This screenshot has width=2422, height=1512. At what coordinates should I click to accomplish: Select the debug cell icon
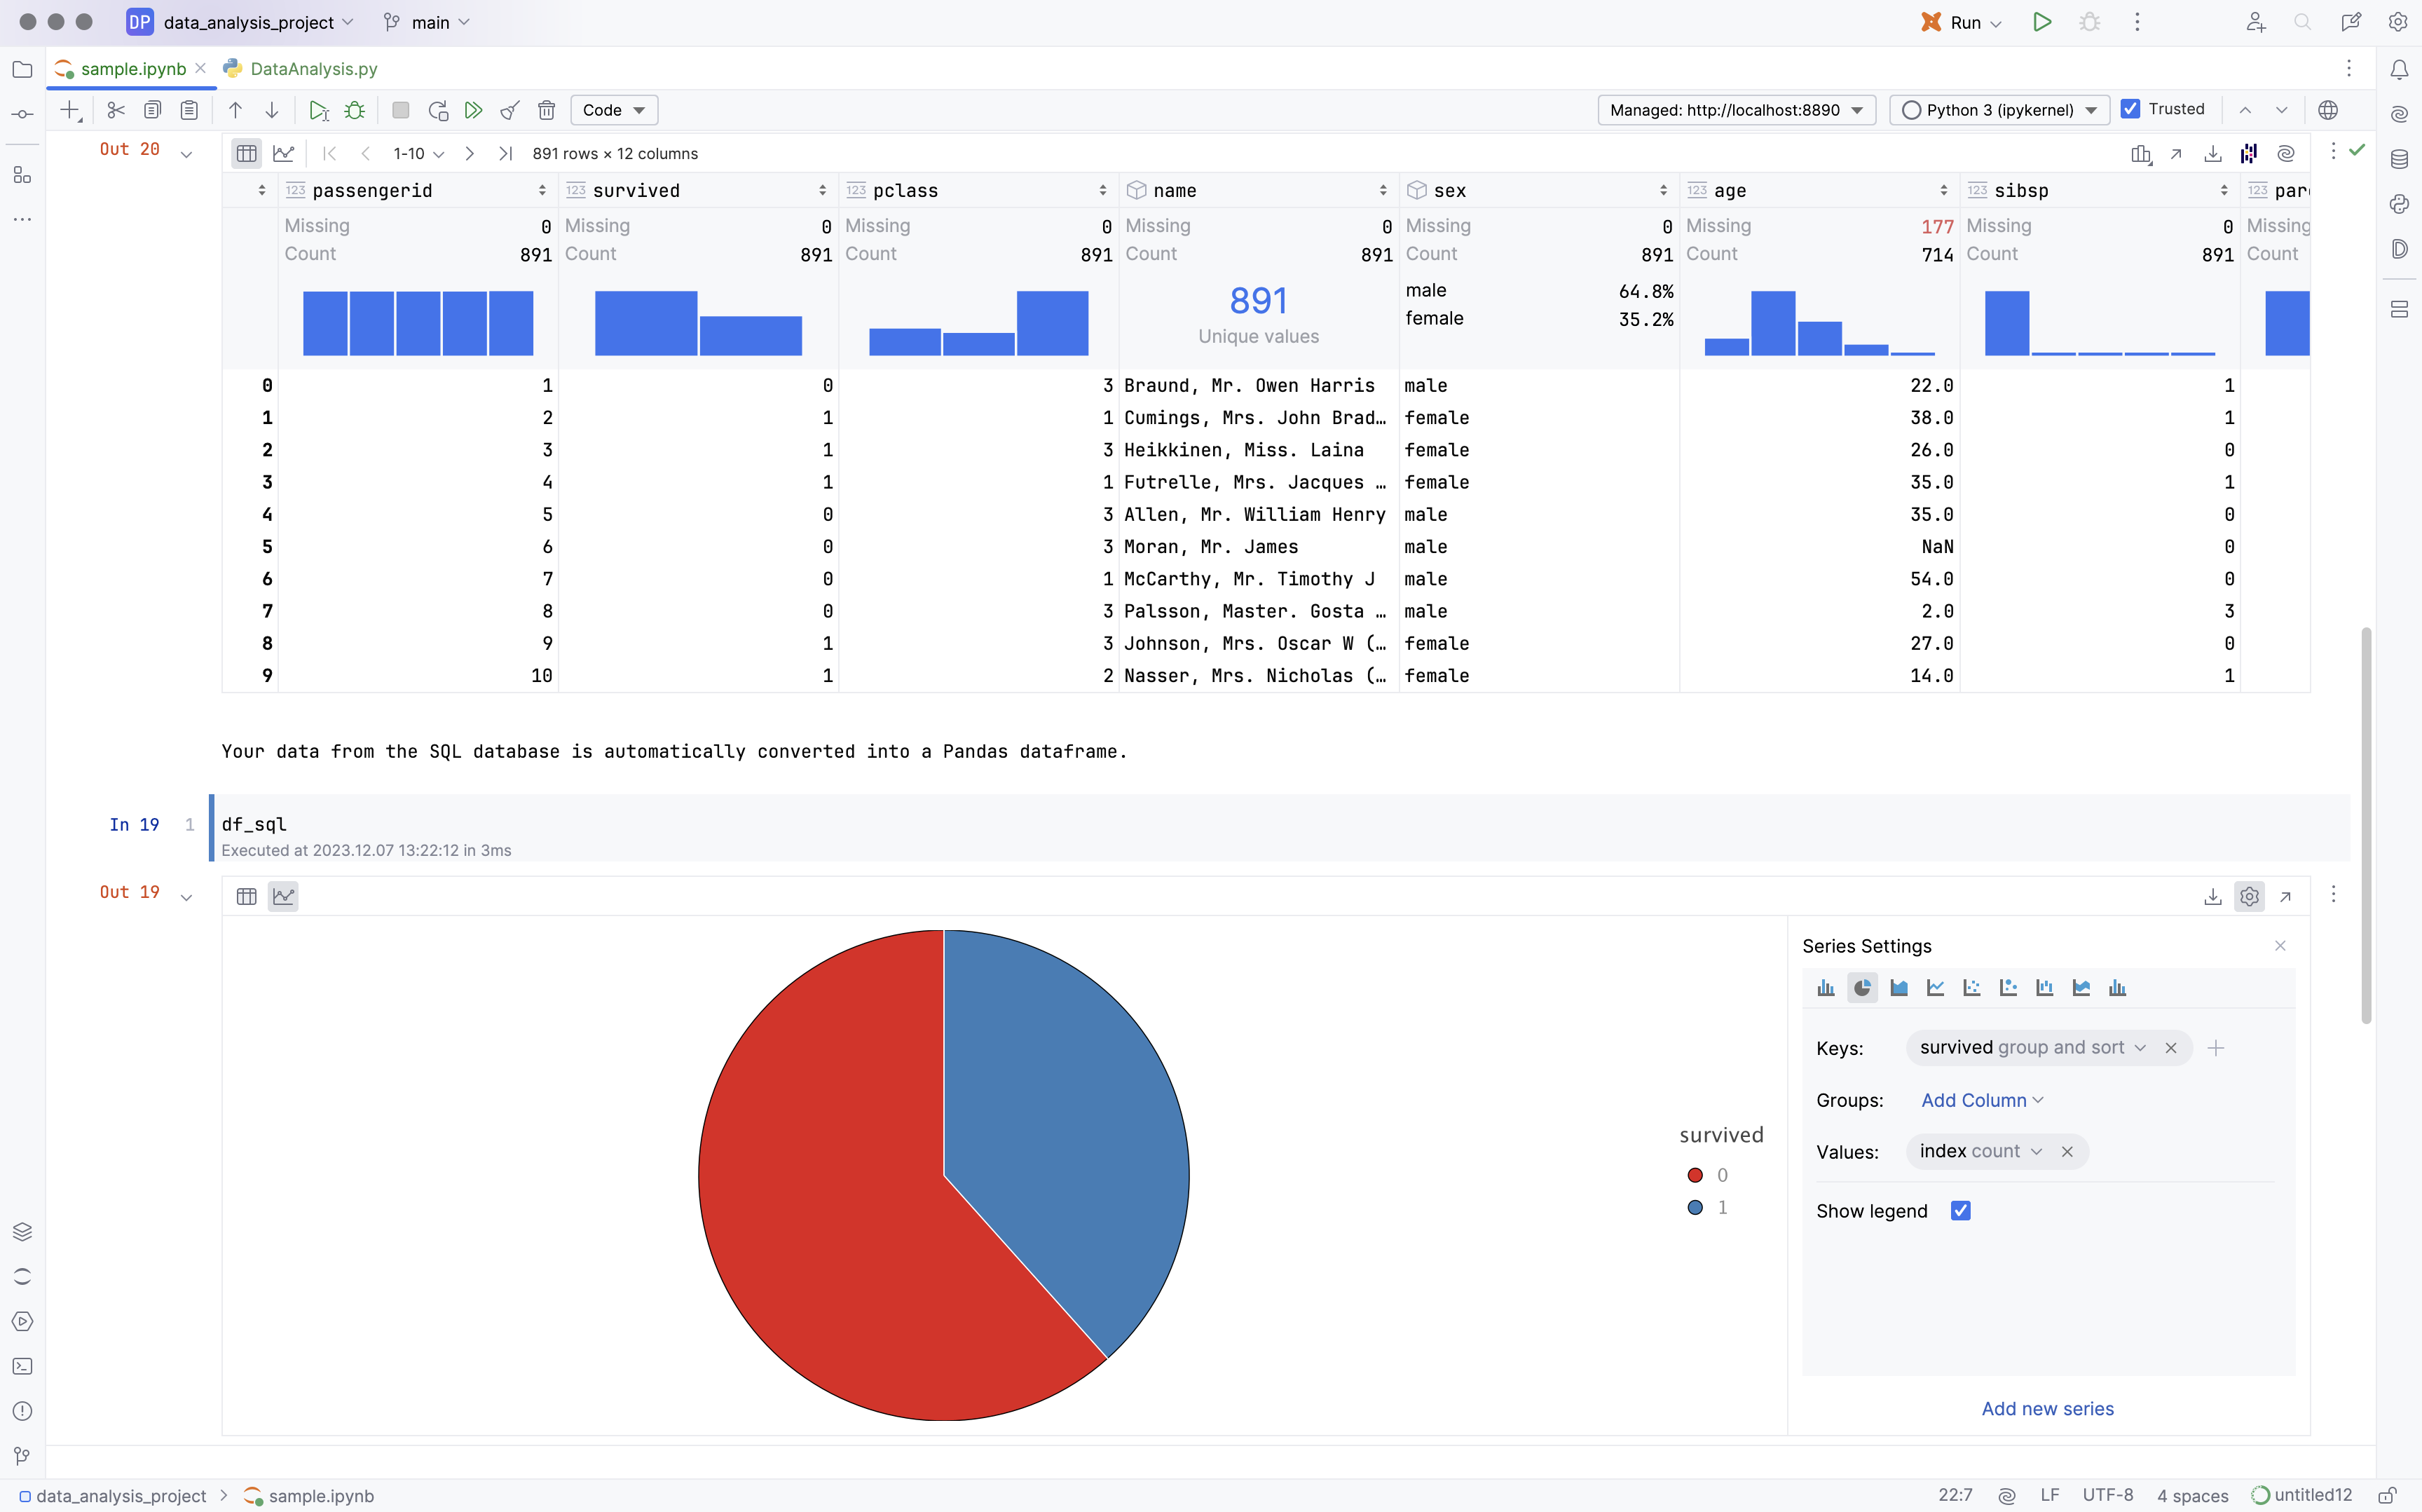tap(355, 110)
